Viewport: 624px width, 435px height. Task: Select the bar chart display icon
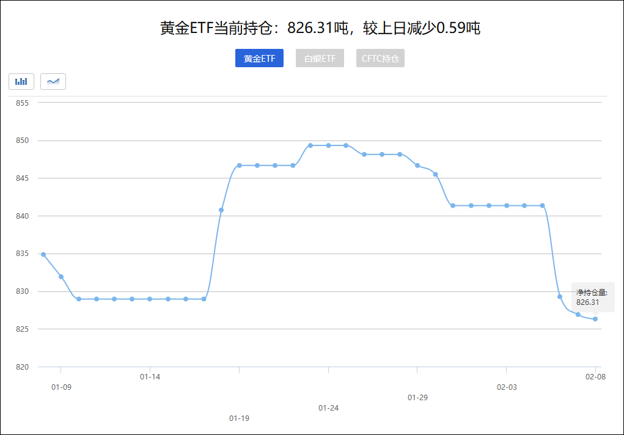click(21, 81)
